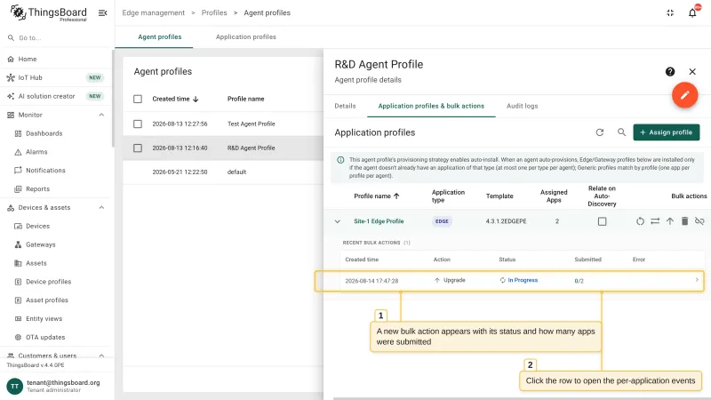The width and height of the screenshot is (711, 400).
Task: Click Edge management breadcrumb
Action: coord(153,13)
